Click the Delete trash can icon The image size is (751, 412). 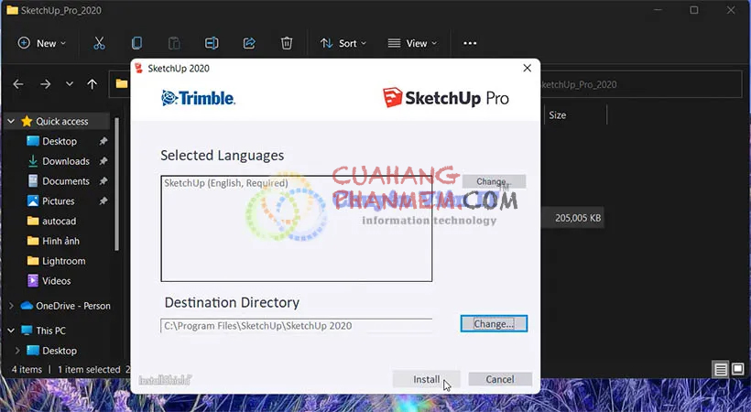(287, 43)
